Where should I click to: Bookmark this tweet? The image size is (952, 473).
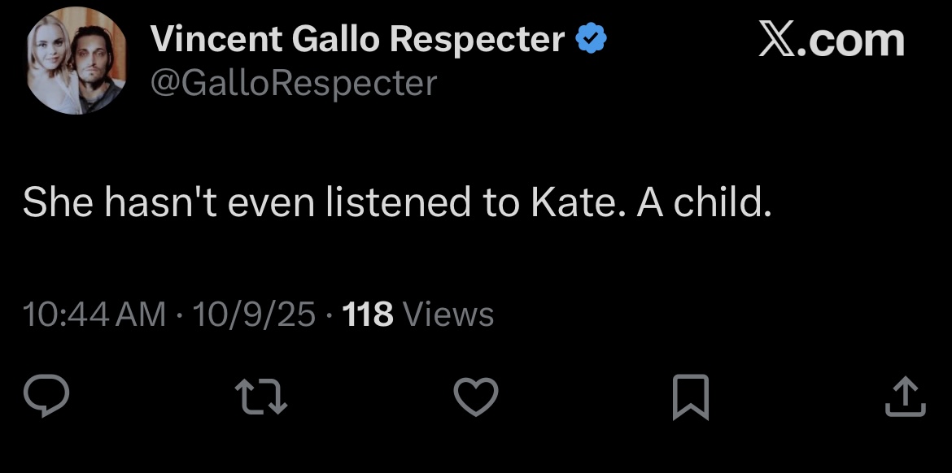click(691, 398)
